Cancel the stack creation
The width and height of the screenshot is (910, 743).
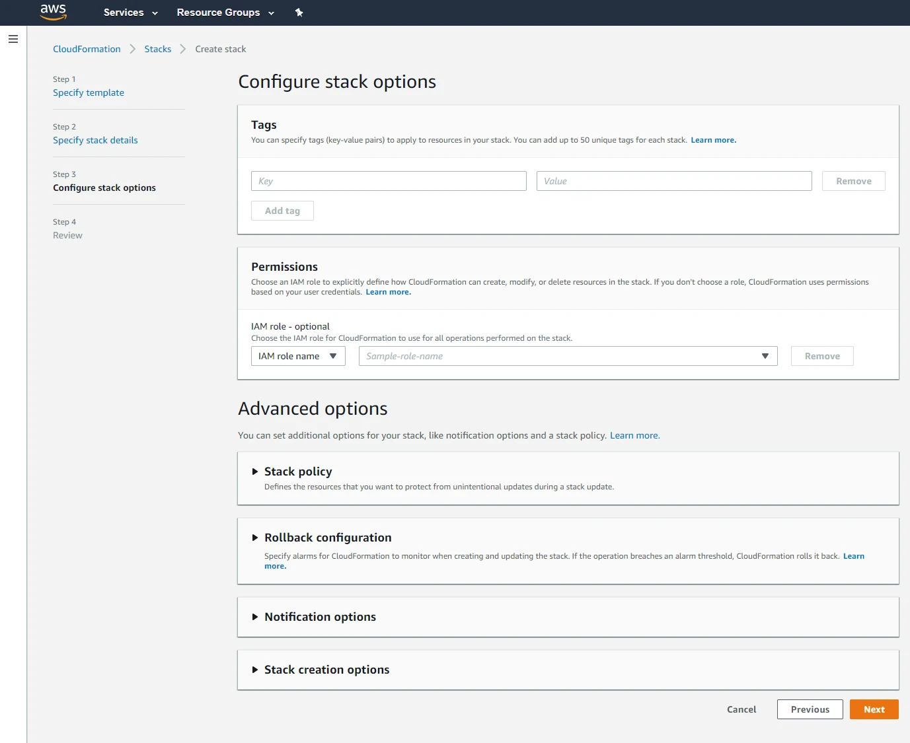(x=741, y=709)
